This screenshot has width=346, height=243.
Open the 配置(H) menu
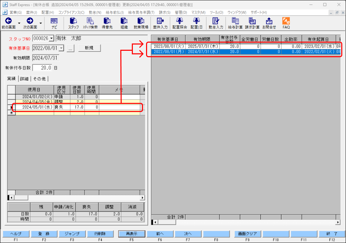click(x=48, y=12)
